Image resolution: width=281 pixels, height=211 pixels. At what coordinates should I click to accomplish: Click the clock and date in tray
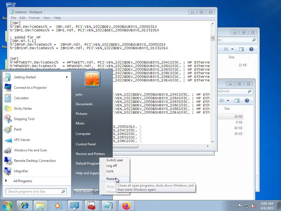click(x=267, y=206)
